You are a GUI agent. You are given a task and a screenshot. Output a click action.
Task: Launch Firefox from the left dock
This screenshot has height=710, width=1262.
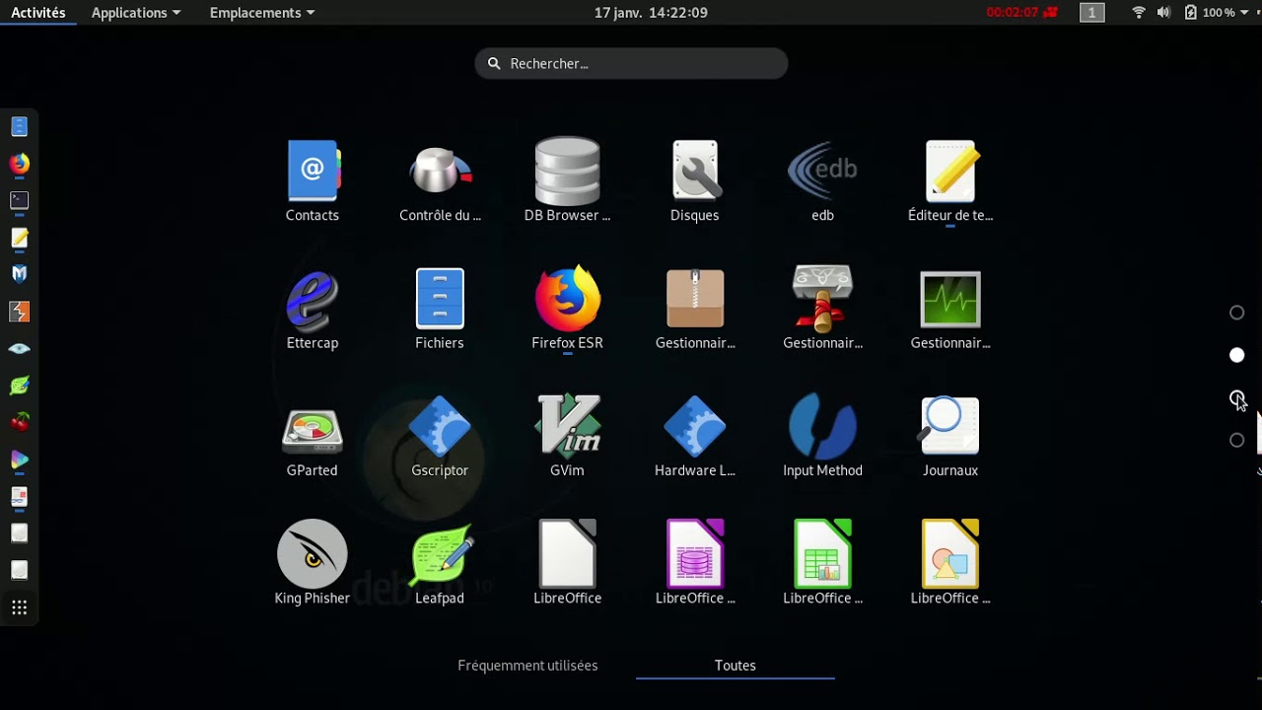coord(19,164)
